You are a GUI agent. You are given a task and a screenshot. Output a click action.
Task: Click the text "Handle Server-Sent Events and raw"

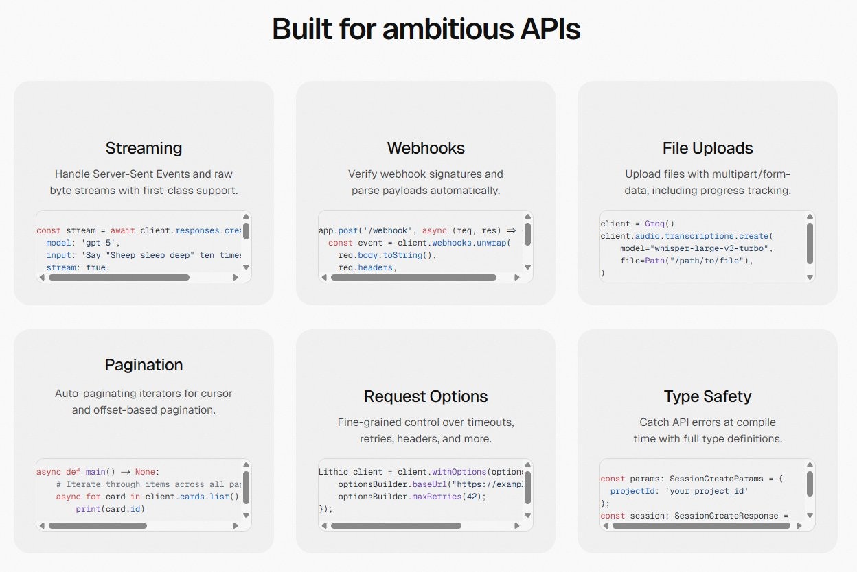(x=144, y=174)
